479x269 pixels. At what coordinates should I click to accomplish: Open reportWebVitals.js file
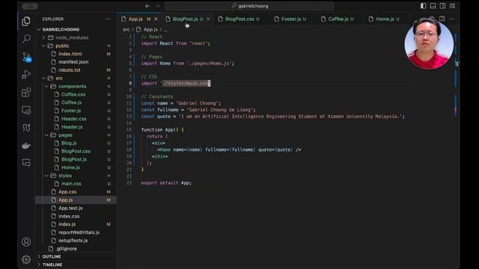79,232
